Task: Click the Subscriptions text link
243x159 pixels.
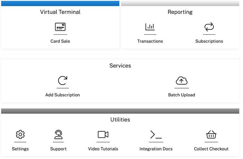Action: [209, 41]
